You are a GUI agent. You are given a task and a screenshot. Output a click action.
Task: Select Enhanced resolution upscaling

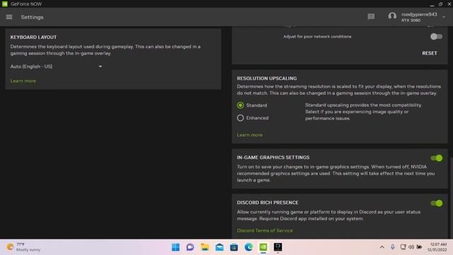coord(240,118)
